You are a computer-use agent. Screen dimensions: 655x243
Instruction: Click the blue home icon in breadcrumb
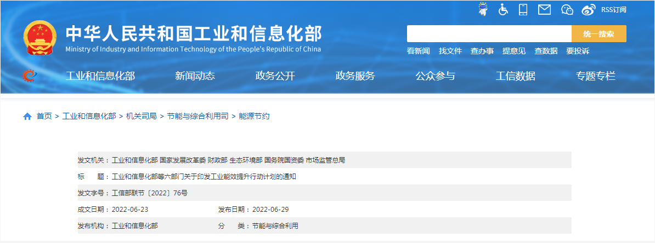pos(27,116)
